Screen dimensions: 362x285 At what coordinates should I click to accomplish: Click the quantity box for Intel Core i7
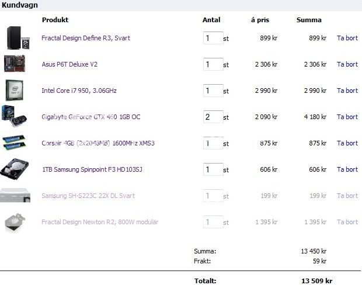(x=213, y=91)
